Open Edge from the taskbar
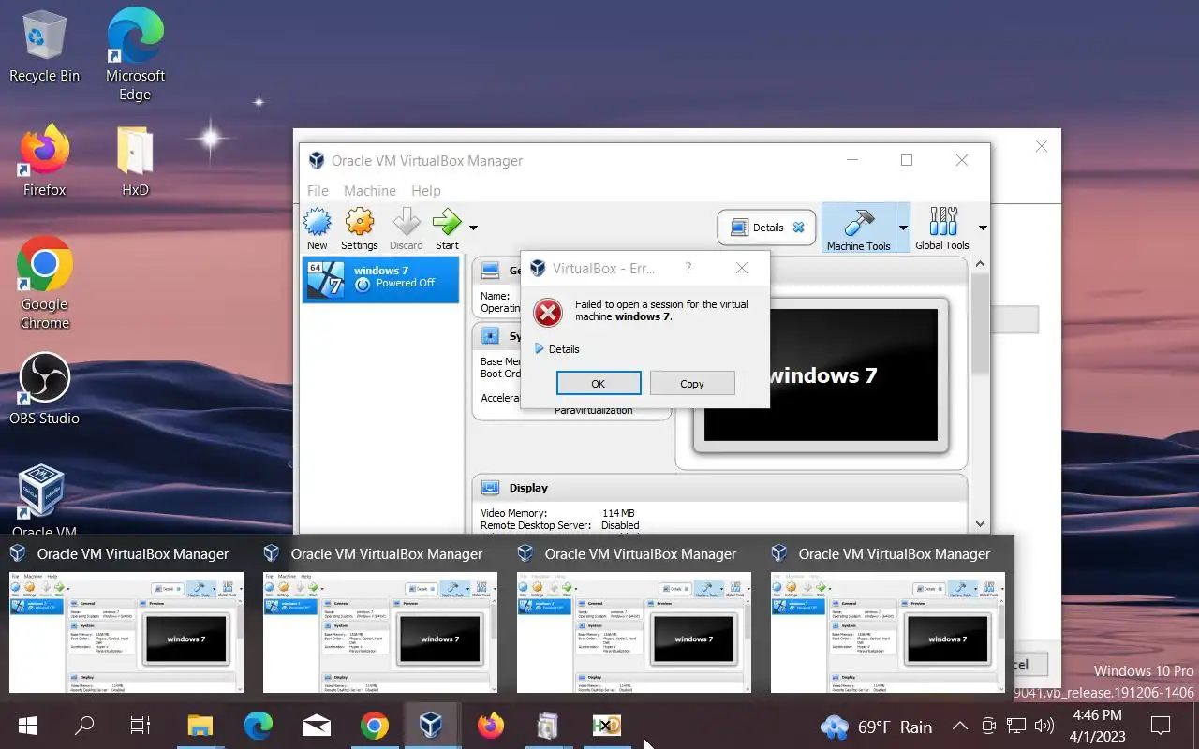The width and height of the screenshot is (1199, 749). pos(259,726)
